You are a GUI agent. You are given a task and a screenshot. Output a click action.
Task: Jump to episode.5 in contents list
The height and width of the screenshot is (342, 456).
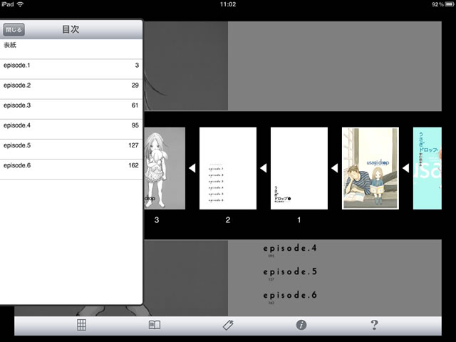pyautogui.click(x=71, y=150)
